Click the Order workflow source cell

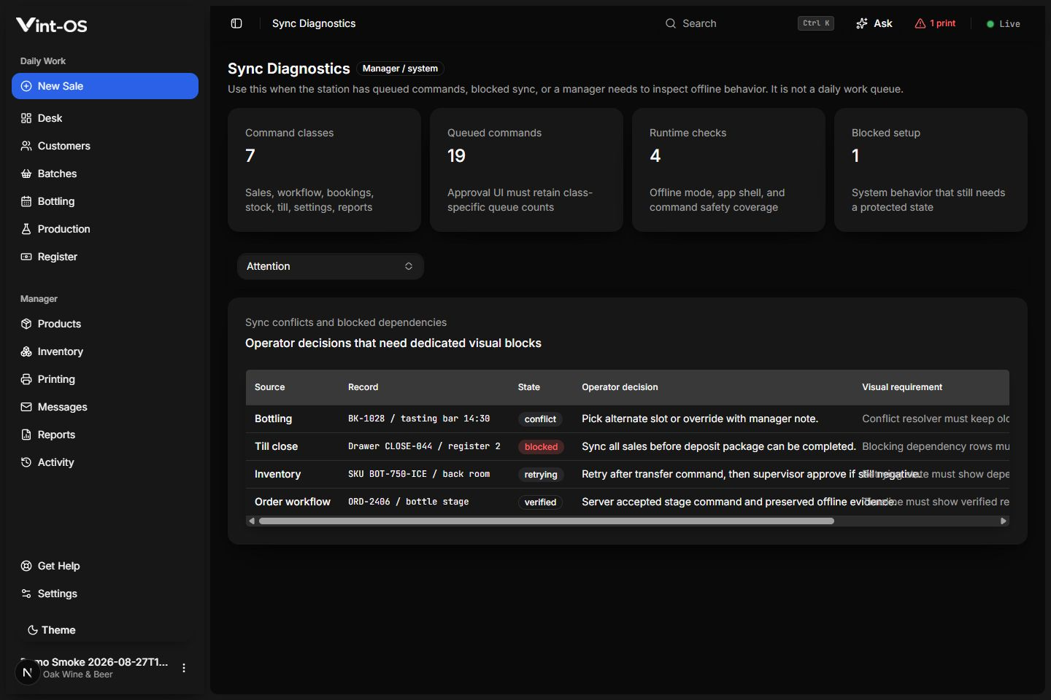pyautogui.click(x=293, y=502)
